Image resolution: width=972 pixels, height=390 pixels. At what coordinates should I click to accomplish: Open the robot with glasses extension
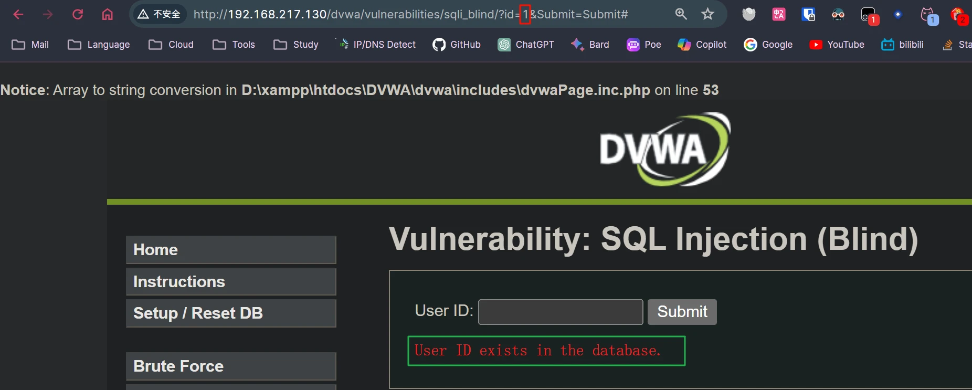838,14
